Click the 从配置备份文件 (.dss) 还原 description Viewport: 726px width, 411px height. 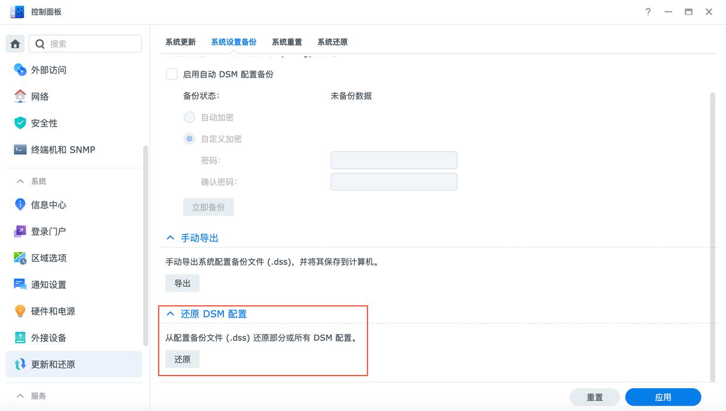tap(261, 338)
